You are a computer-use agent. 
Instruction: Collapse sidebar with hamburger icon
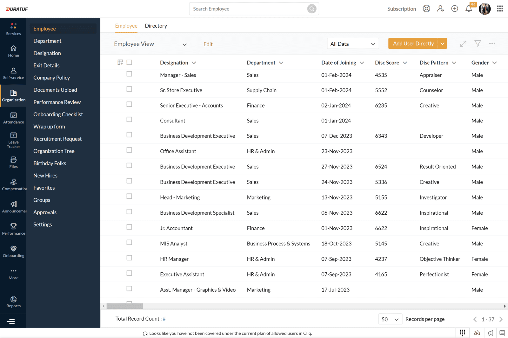click(x=11, y=322)
